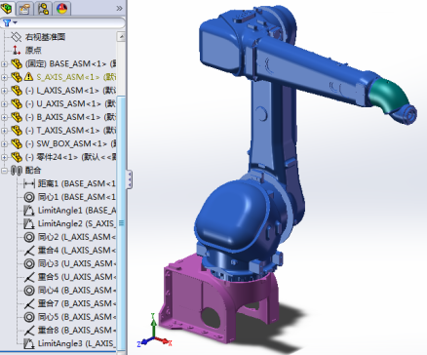Select the 同心1 concentric mate icon
The width and height of the screenshot is (427, 355).
pos(29,197)
